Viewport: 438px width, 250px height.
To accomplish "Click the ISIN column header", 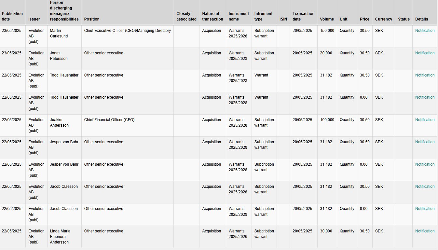I will point(283,19).
